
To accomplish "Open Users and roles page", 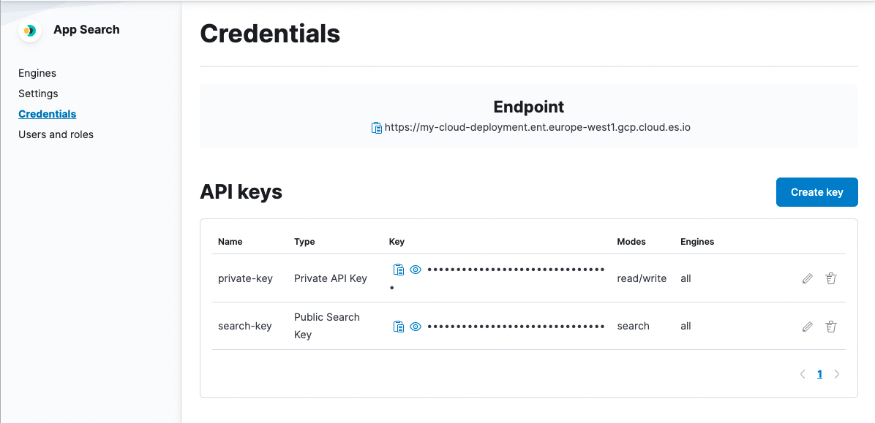I will coord(56,134).
